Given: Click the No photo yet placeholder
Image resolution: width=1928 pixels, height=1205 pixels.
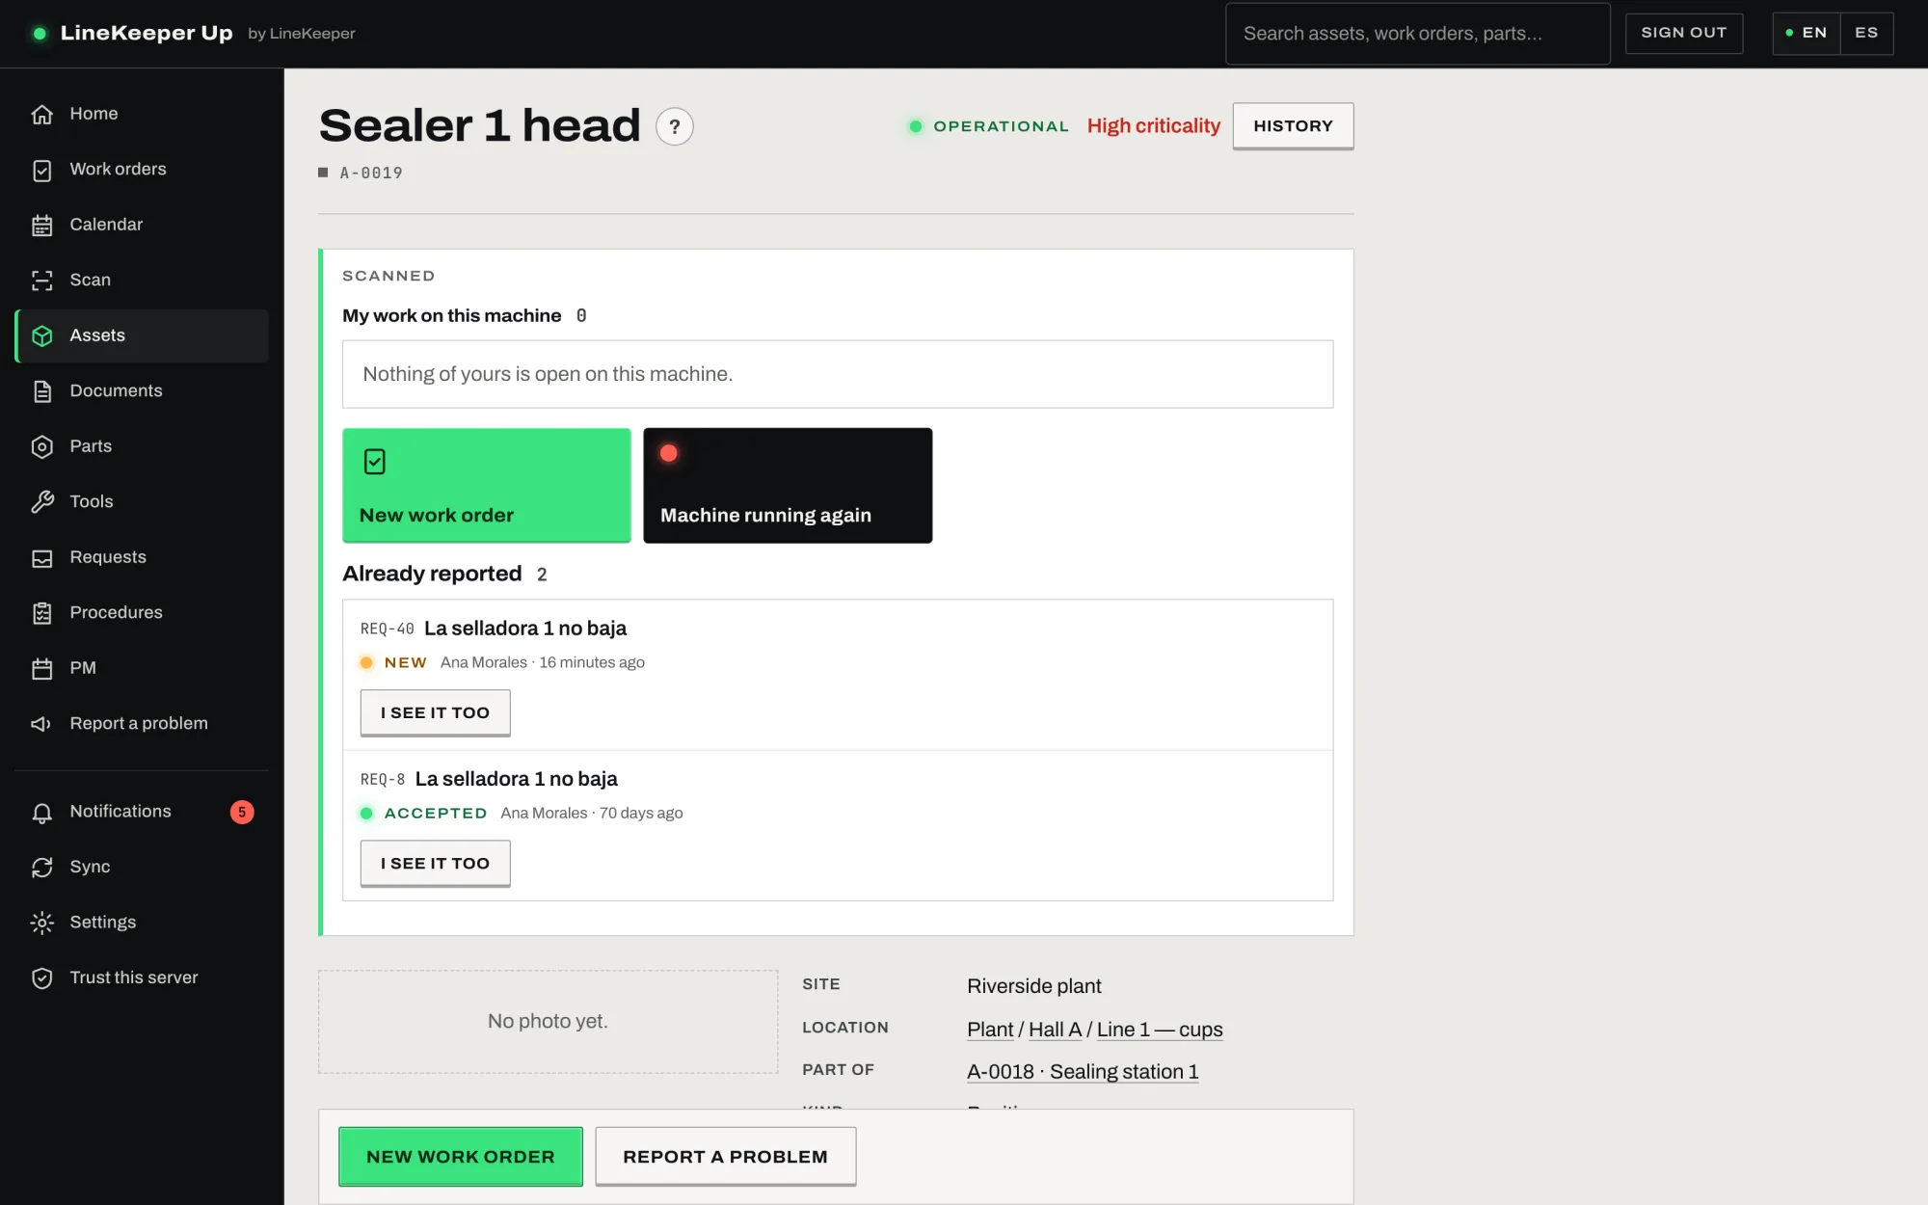Looking at the screenshot, I should (548, 1021).
